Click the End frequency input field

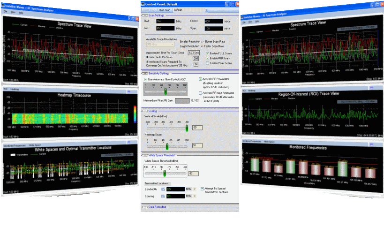[166, 29]
